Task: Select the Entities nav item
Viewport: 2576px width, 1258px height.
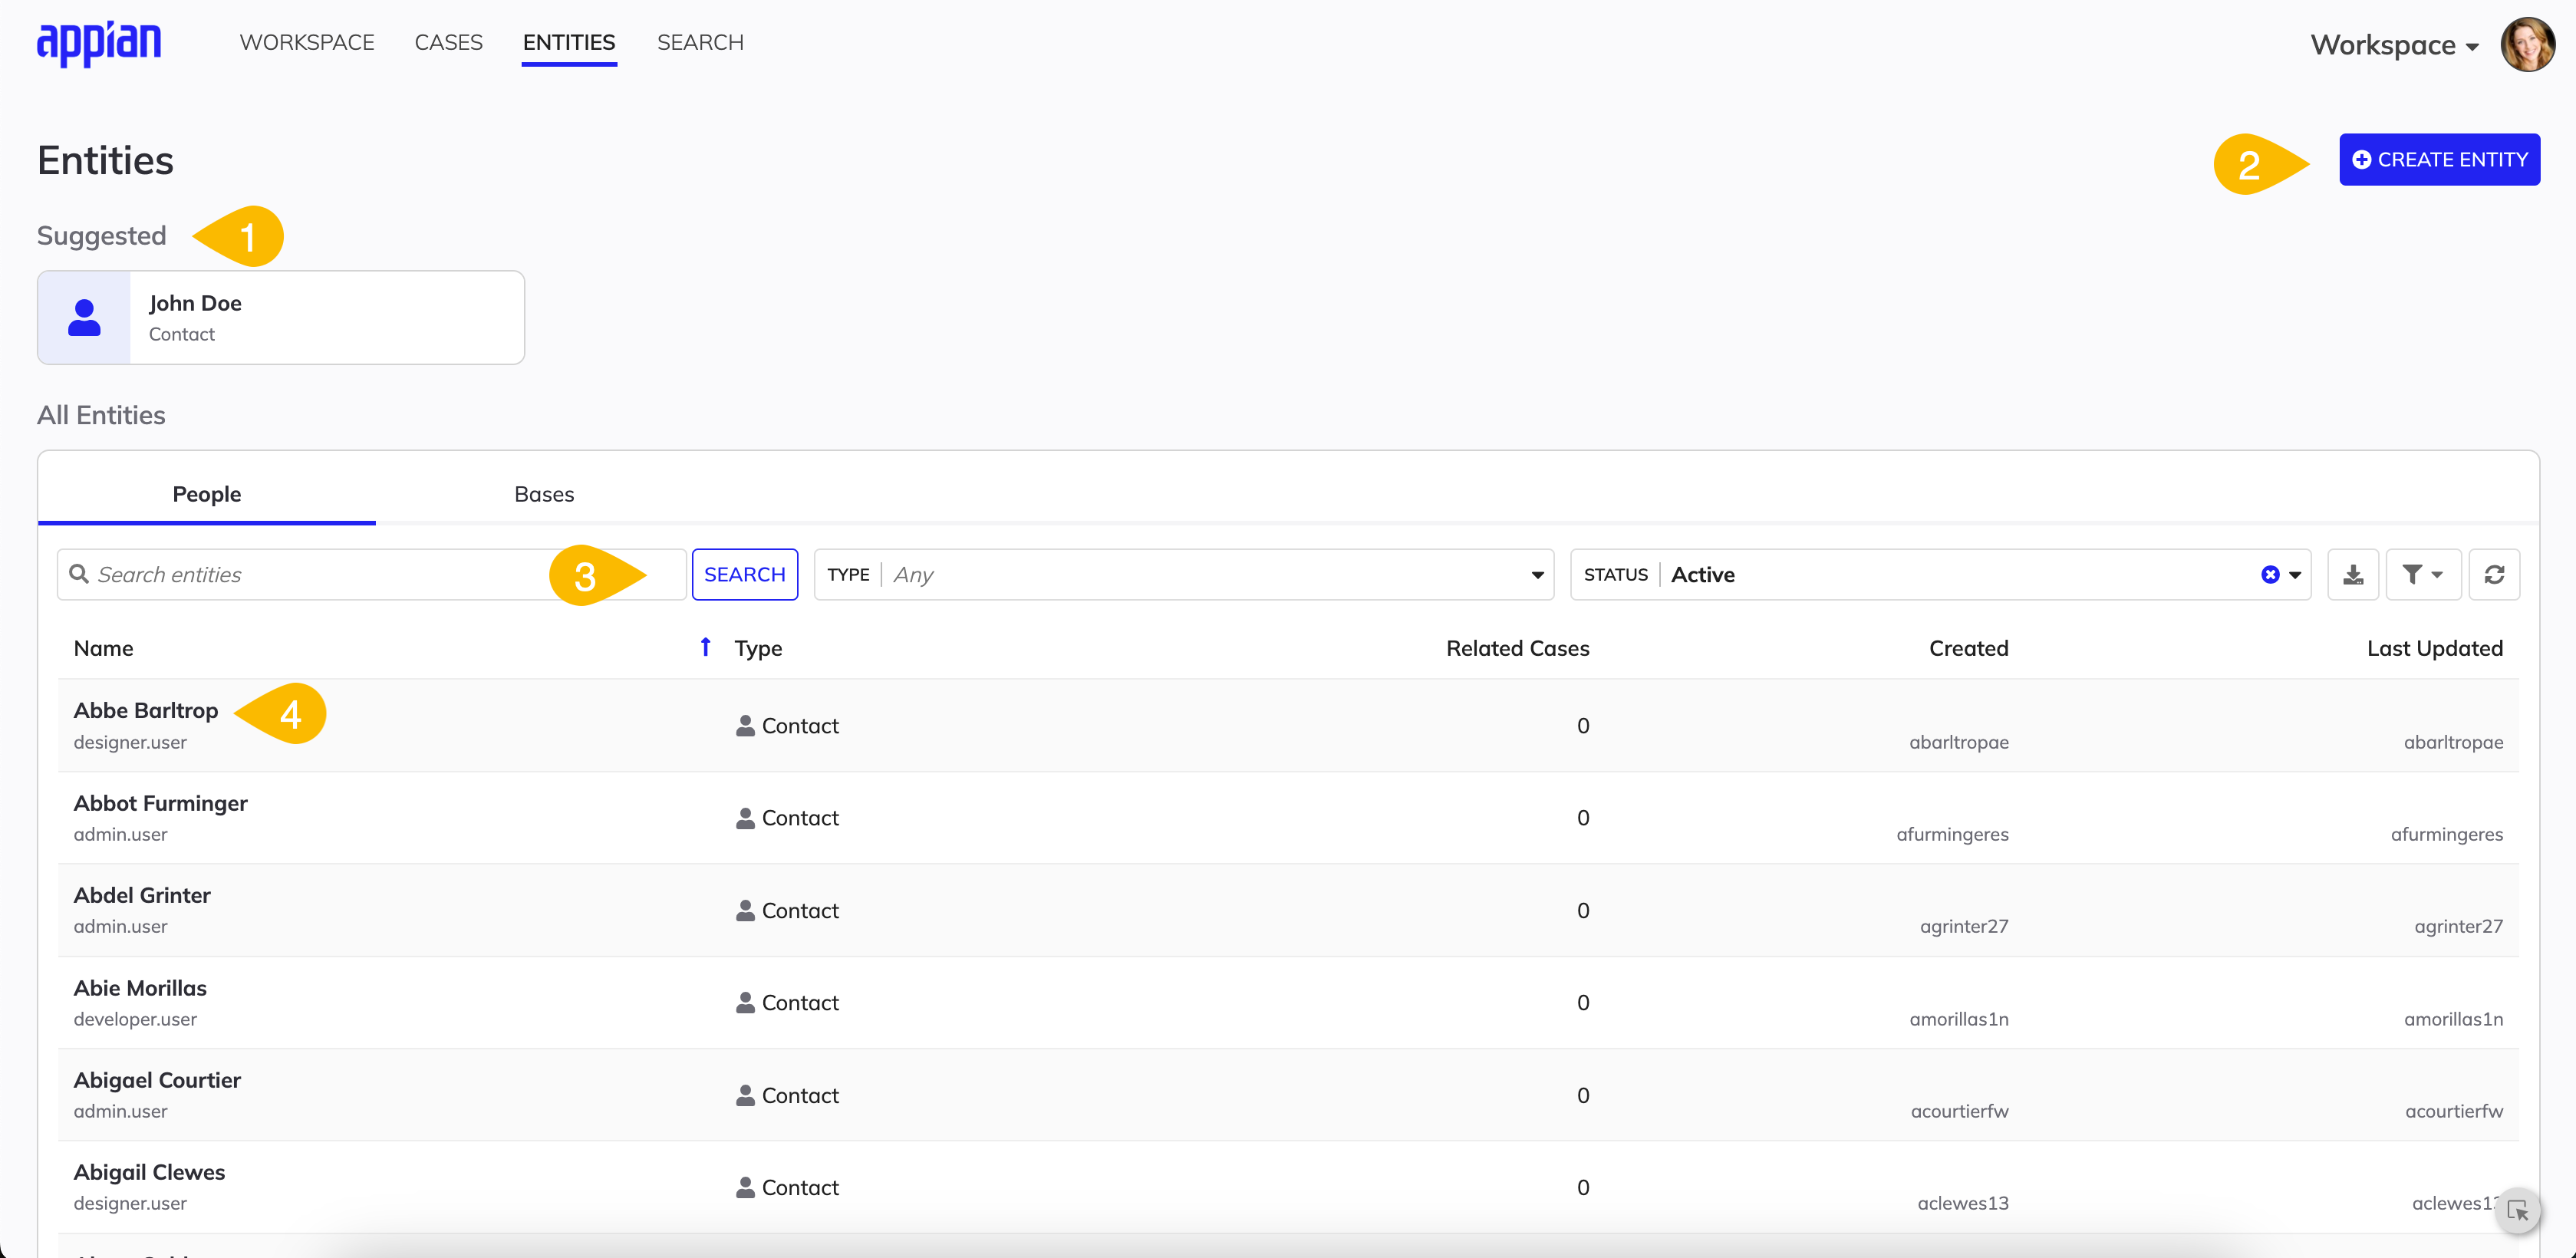Action: coord(569,42)
